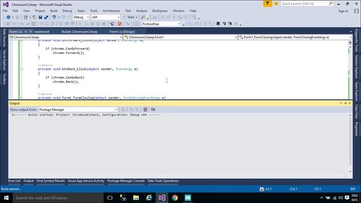The height and width of the screenshot is (203, 361).
Task: Open the Output window options arrow
Action: tap(341, 103)
